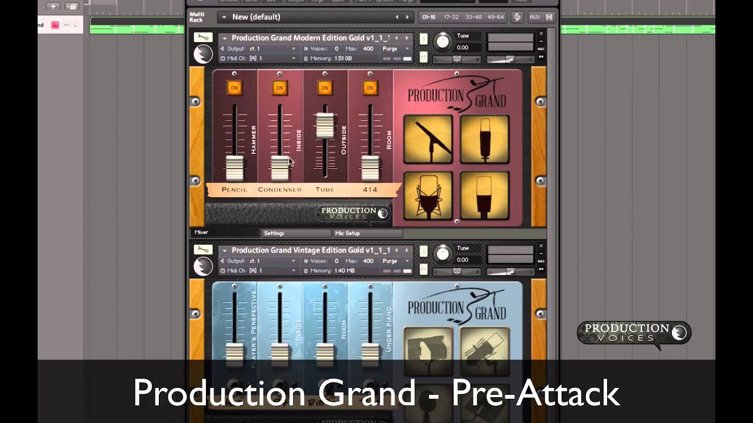Minimize rack headers with the X beside AUX
Viewport: 753px width, 423px height.
pos(549,17)
